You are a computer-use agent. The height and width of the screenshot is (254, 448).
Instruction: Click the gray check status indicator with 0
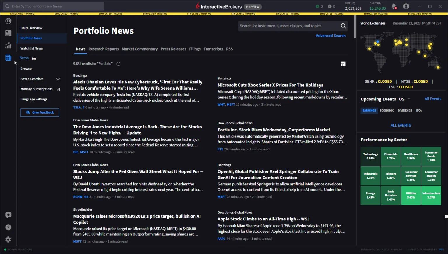[x=331, y=6]
